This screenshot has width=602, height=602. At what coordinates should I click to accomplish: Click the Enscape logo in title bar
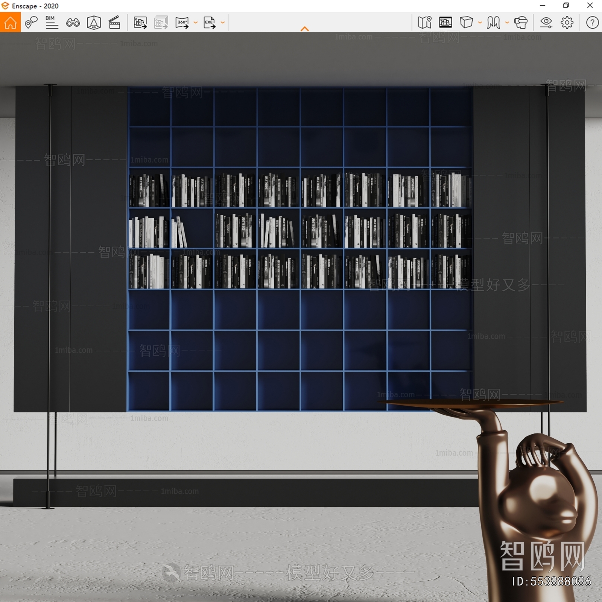5,6
